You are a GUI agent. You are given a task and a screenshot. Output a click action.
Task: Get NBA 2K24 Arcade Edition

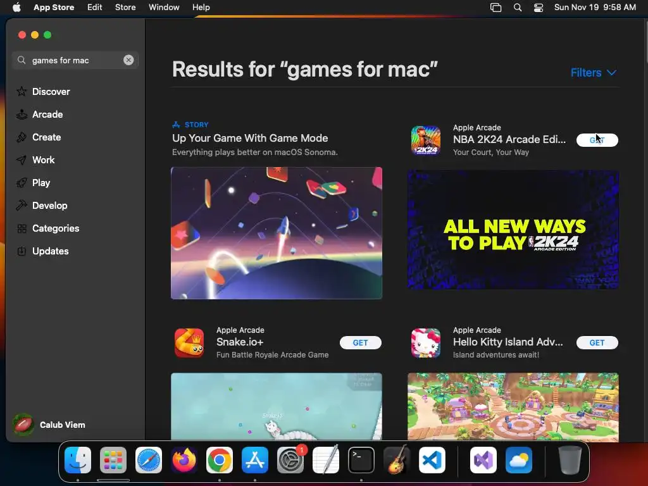pos(597,140)
